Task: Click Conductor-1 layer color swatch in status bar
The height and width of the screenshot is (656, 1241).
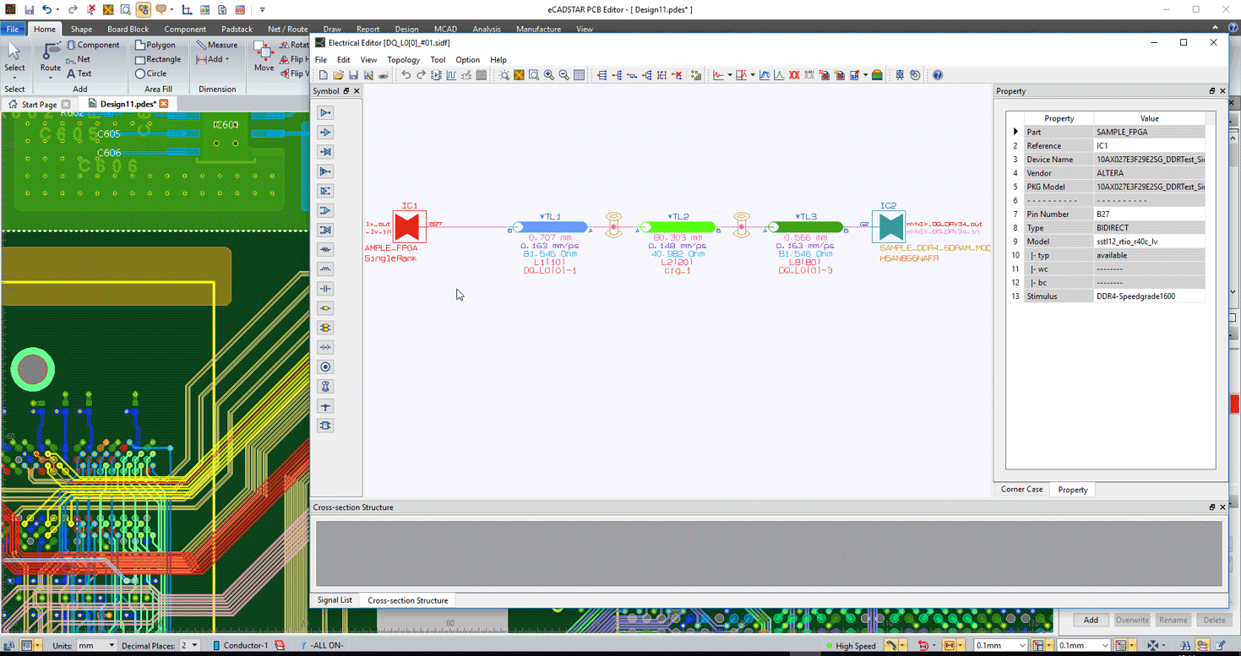Action: tap(215, 646)
